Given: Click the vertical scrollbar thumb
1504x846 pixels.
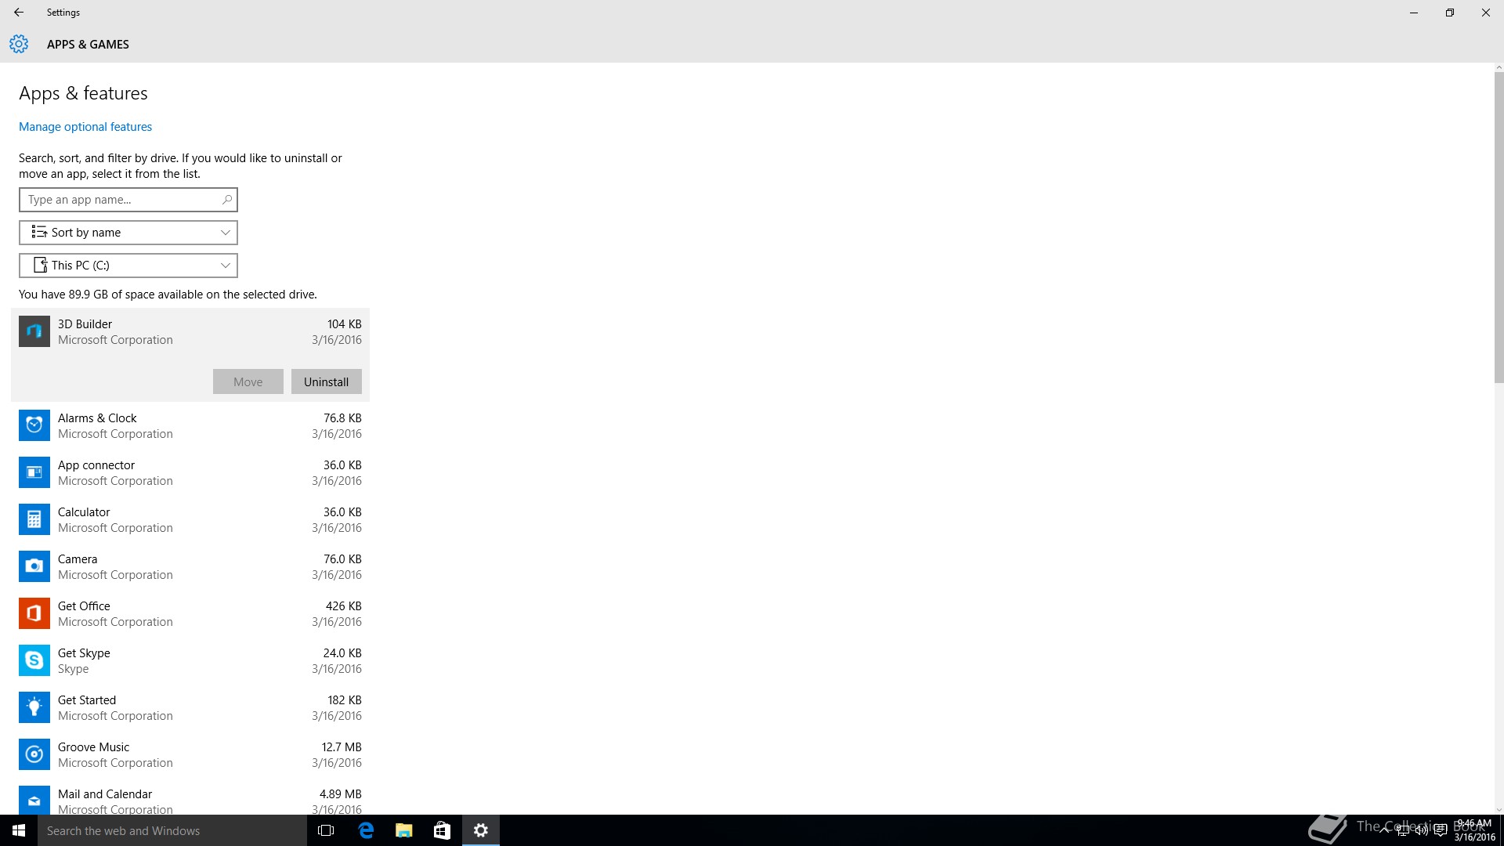Looking at the screenshot, I should [1499, 227].
